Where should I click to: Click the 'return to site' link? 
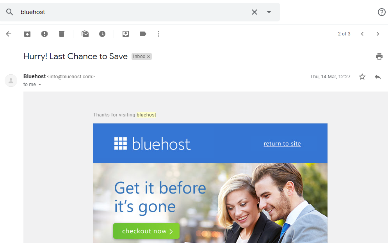tap(282, 144)
